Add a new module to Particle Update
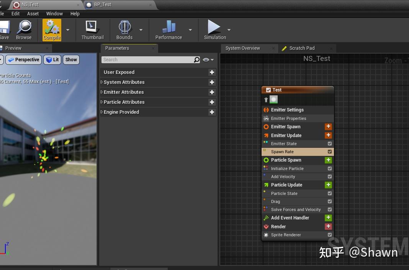 pyautogui.click(x=329, y=185)
